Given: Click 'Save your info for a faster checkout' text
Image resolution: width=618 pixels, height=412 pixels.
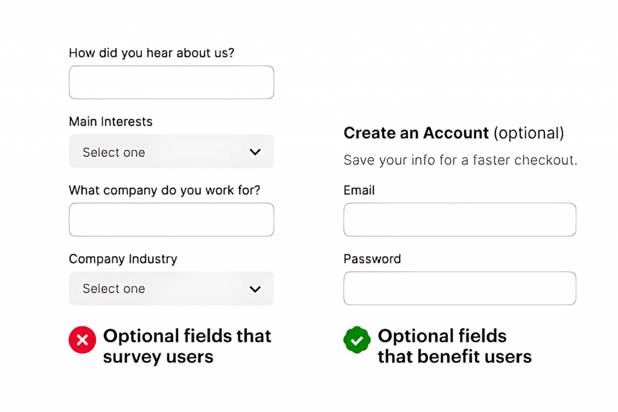Looking at the screenshot, I should (460, 160).
